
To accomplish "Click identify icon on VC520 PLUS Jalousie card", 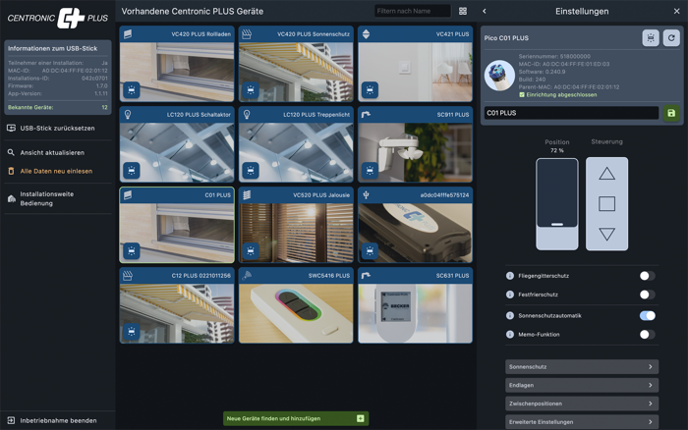I will 251,250.
